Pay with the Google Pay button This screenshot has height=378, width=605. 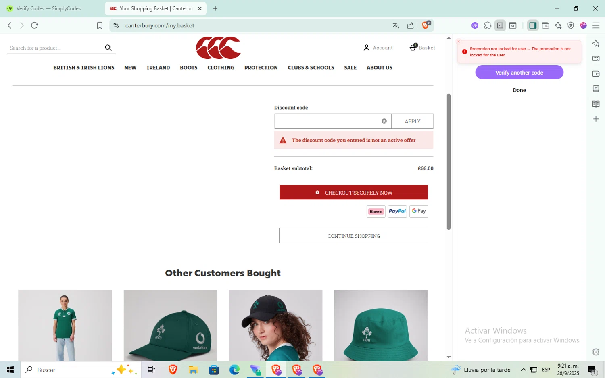tap(419, 211)
